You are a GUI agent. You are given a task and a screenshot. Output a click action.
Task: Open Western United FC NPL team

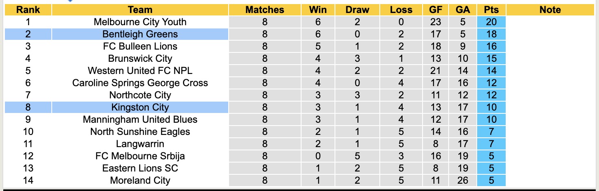140,71
